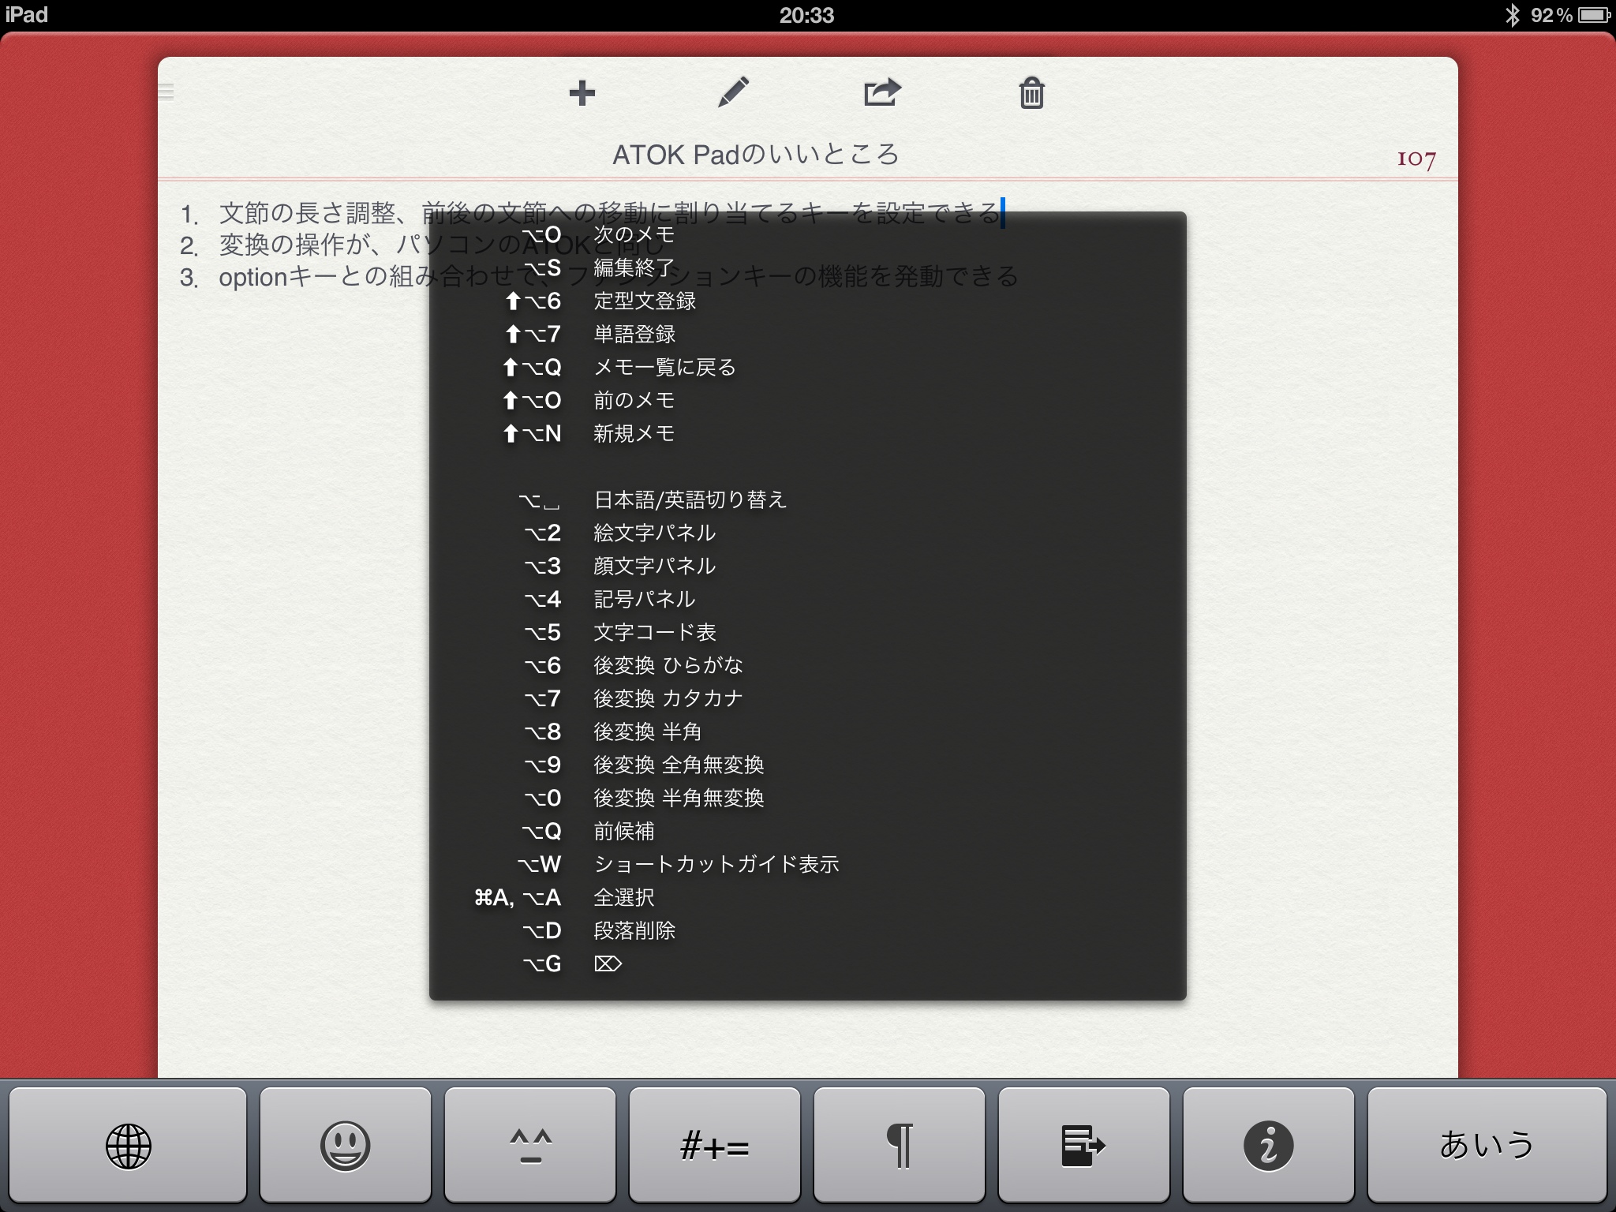
Task: Tap the third list line starting with option
Action: click(600, 277)
